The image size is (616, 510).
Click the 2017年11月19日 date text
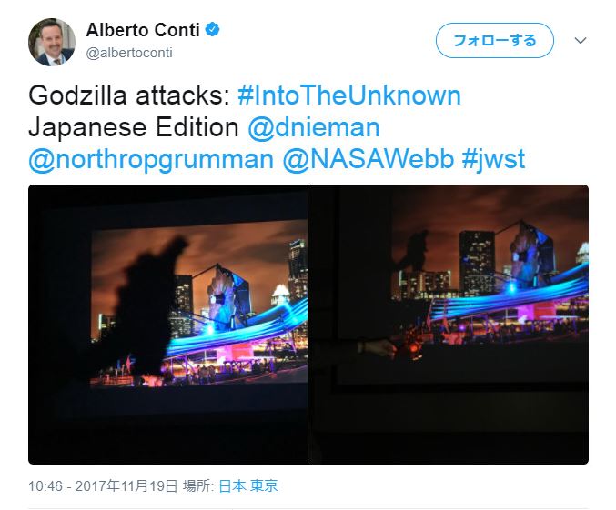(126, 486)
